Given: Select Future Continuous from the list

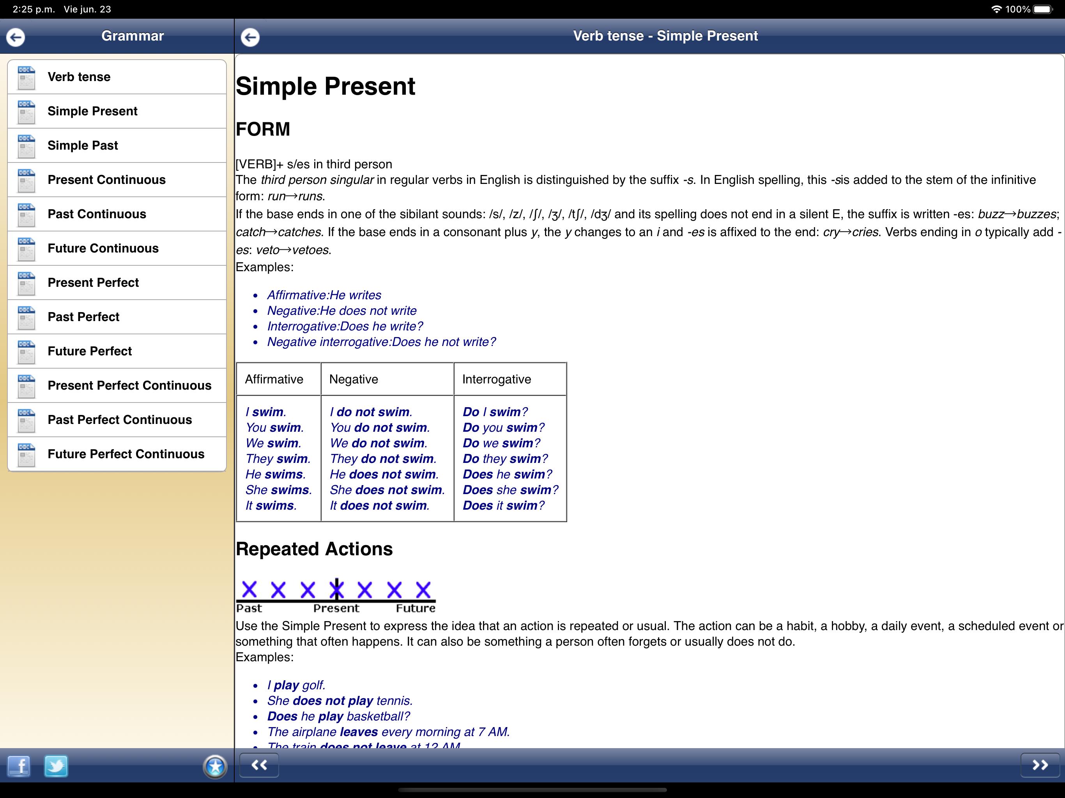Looking at the screenshot, I should click(117, 248).
